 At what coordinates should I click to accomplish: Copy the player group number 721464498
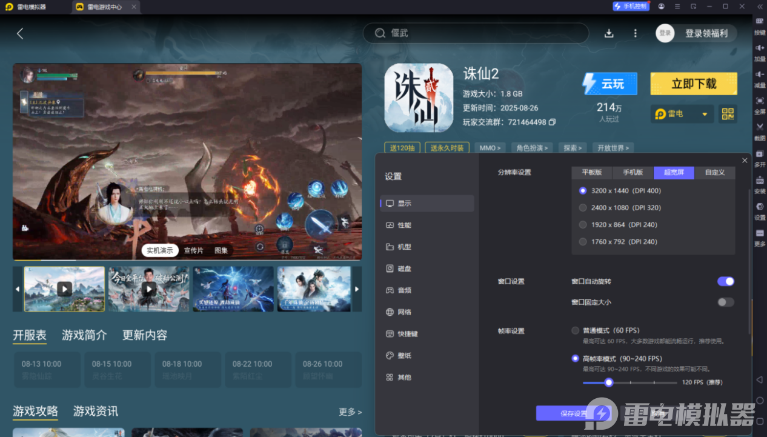[552, 122]
